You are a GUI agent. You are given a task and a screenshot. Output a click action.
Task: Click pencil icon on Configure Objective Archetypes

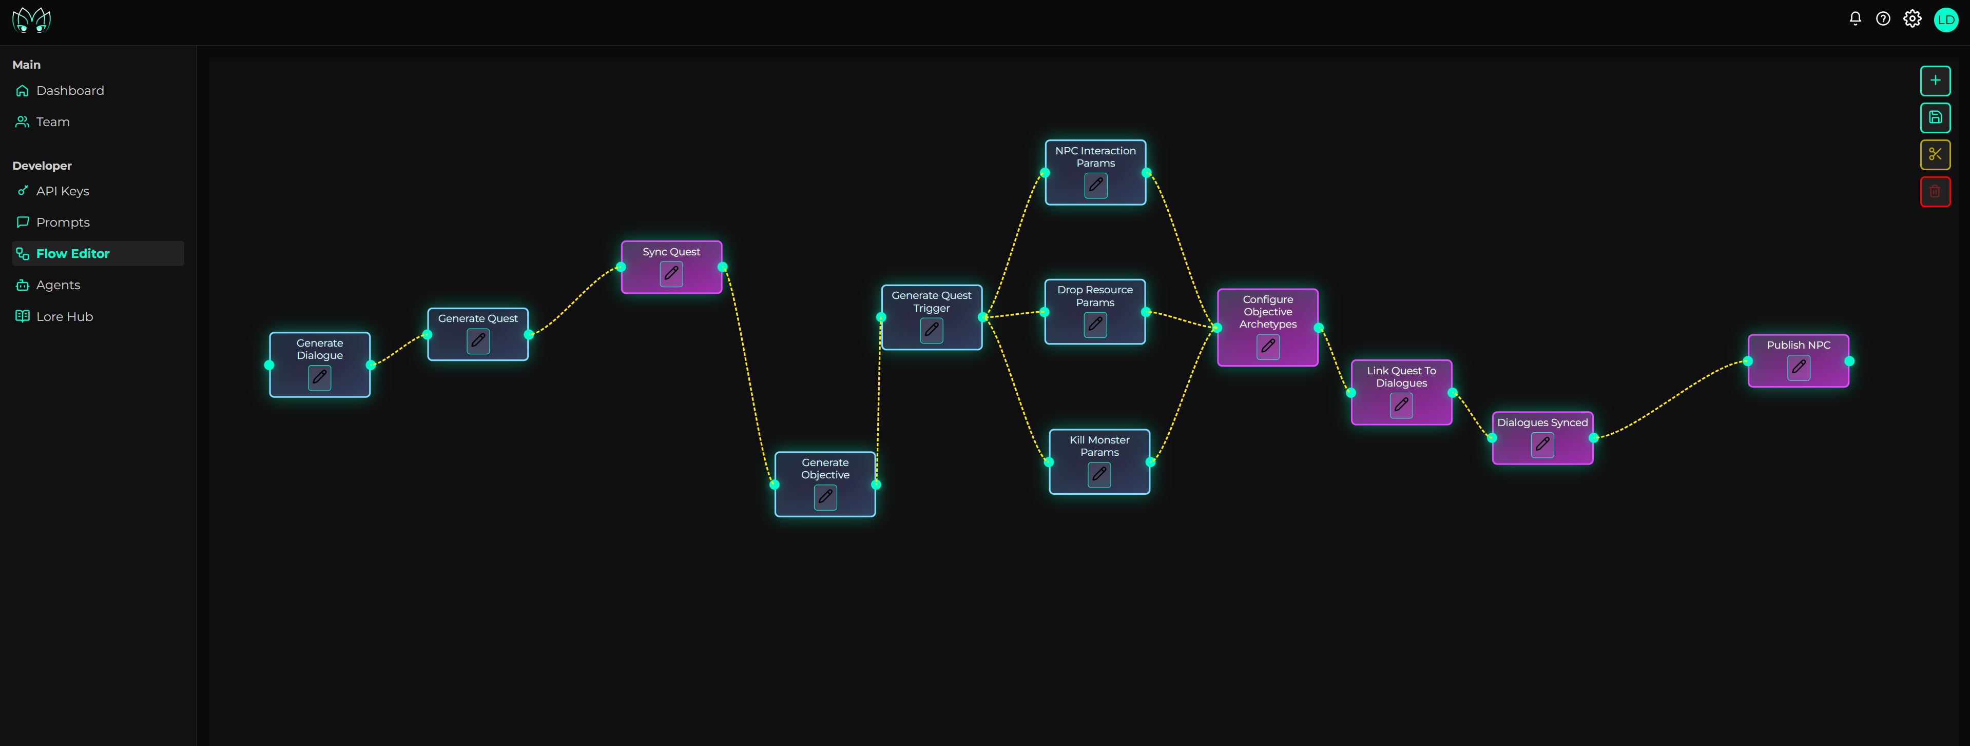pyautogui.click(x=1268, y=347)
